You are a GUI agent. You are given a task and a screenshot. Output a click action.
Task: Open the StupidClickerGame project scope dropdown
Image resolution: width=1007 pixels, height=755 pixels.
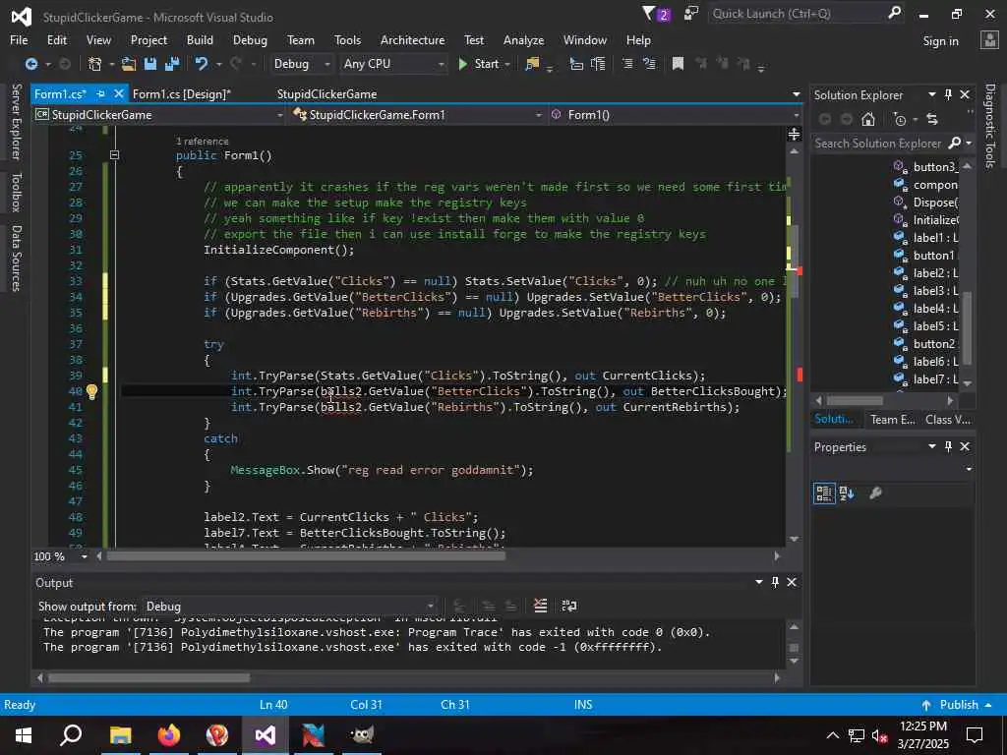tap(159, 115)
